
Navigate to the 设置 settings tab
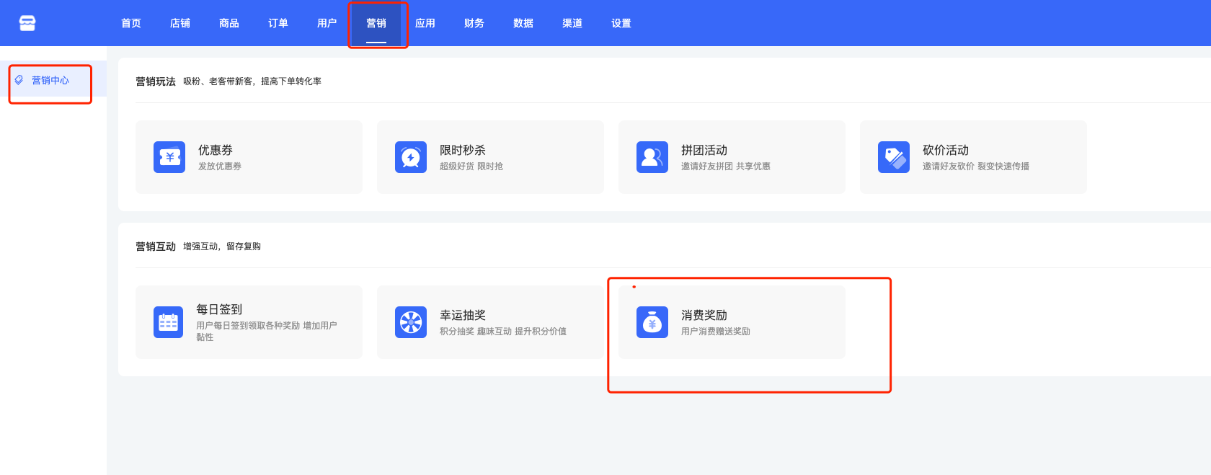pyautogui.click(x=621, y=23)
